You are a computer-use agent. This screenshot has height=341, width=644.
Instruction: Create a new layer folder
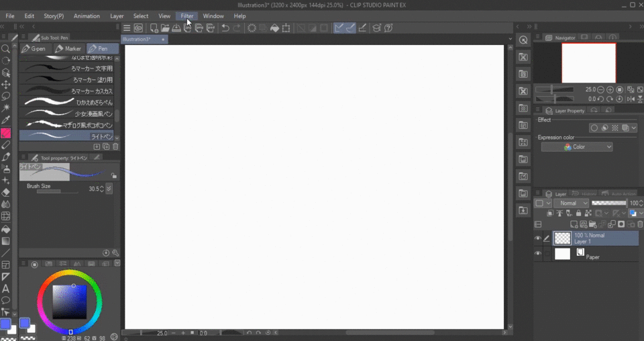pyautogui.click(x=592, y=224)
